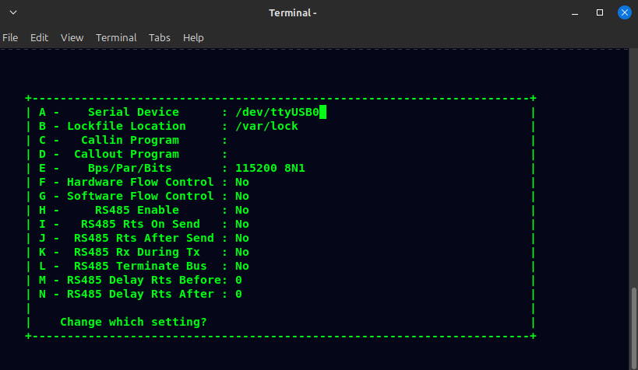The width and height of the screenshot is (638, 370).
Task: Close the Terminal window
Action: [x=624, y=12]
